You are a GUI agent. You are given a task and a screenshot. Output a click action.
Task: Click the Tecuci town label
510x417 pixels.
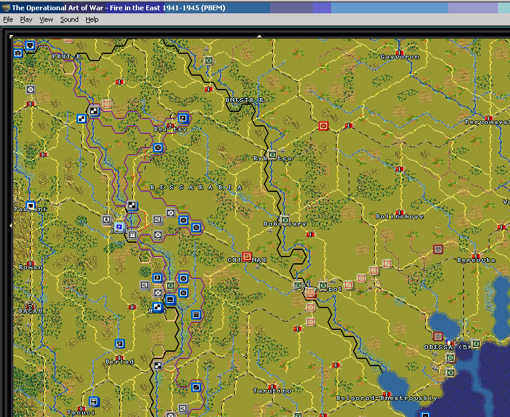coord(81,412)
